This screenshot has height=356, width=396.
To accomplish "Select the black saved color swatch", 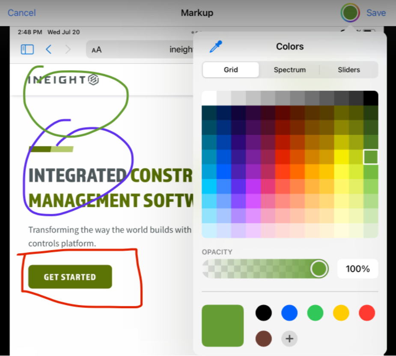I will click(263, 313).
